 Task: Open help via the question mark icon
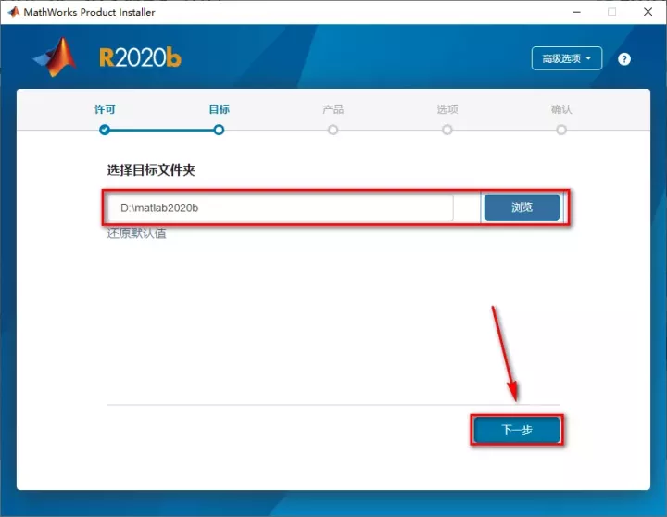pos(624,58)
